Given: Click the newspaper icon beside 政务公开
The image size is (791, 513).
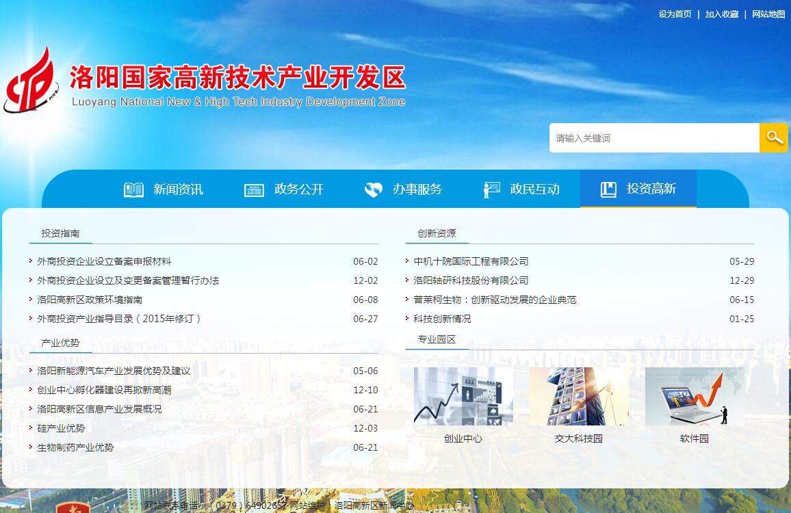Looking at the screenshot, I should click(x=254, y=190).
